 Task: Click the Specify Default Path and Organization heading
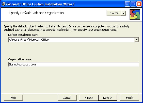(36, 13)
